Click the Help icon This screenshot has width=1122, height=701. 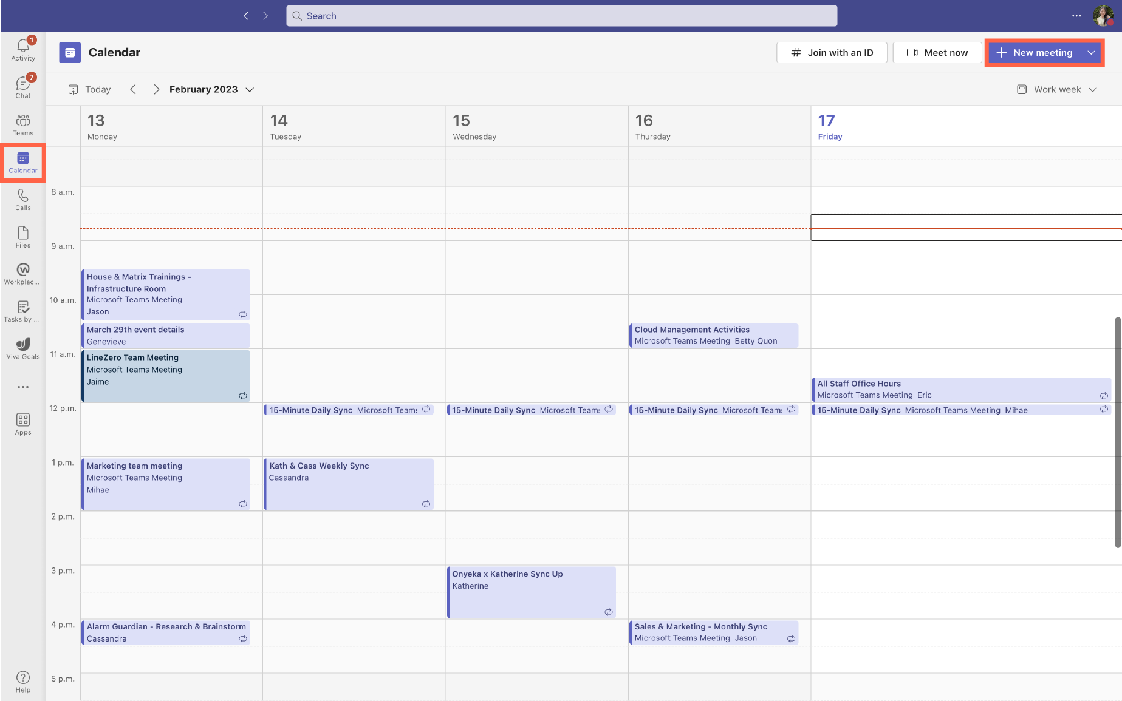point(23,681)
